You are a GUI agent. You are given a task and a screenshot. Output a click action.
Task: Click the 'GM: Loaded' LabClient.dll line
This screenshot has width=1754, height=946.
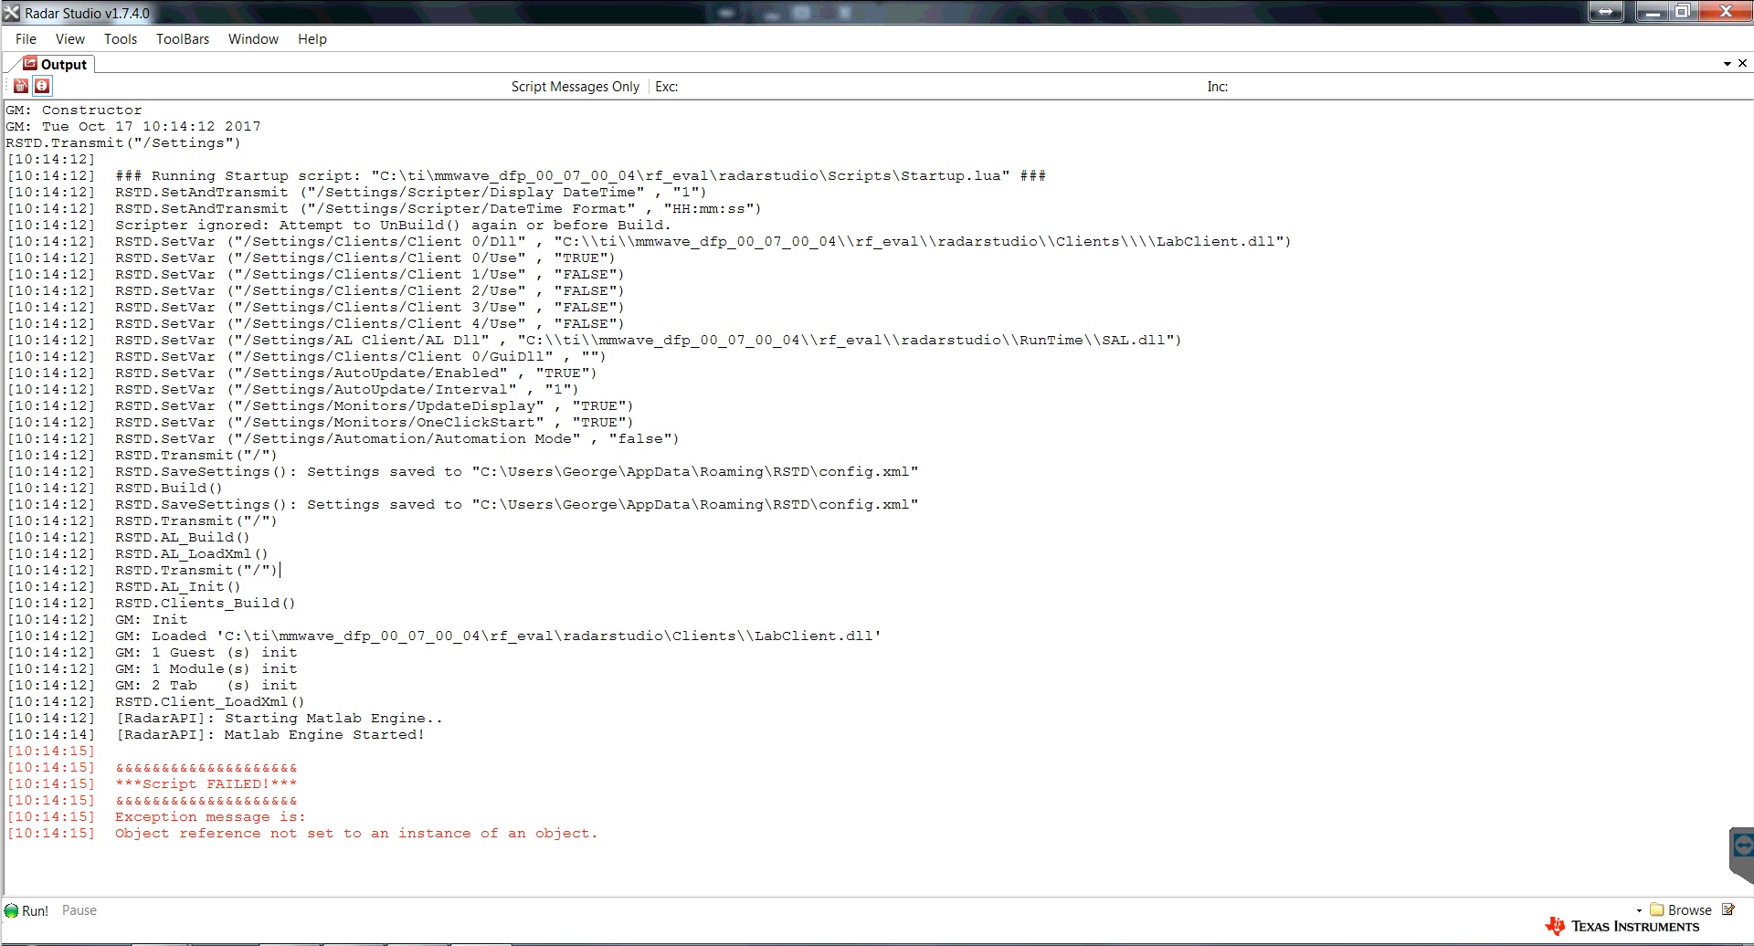pyautogui.click(x=499, y=636)
